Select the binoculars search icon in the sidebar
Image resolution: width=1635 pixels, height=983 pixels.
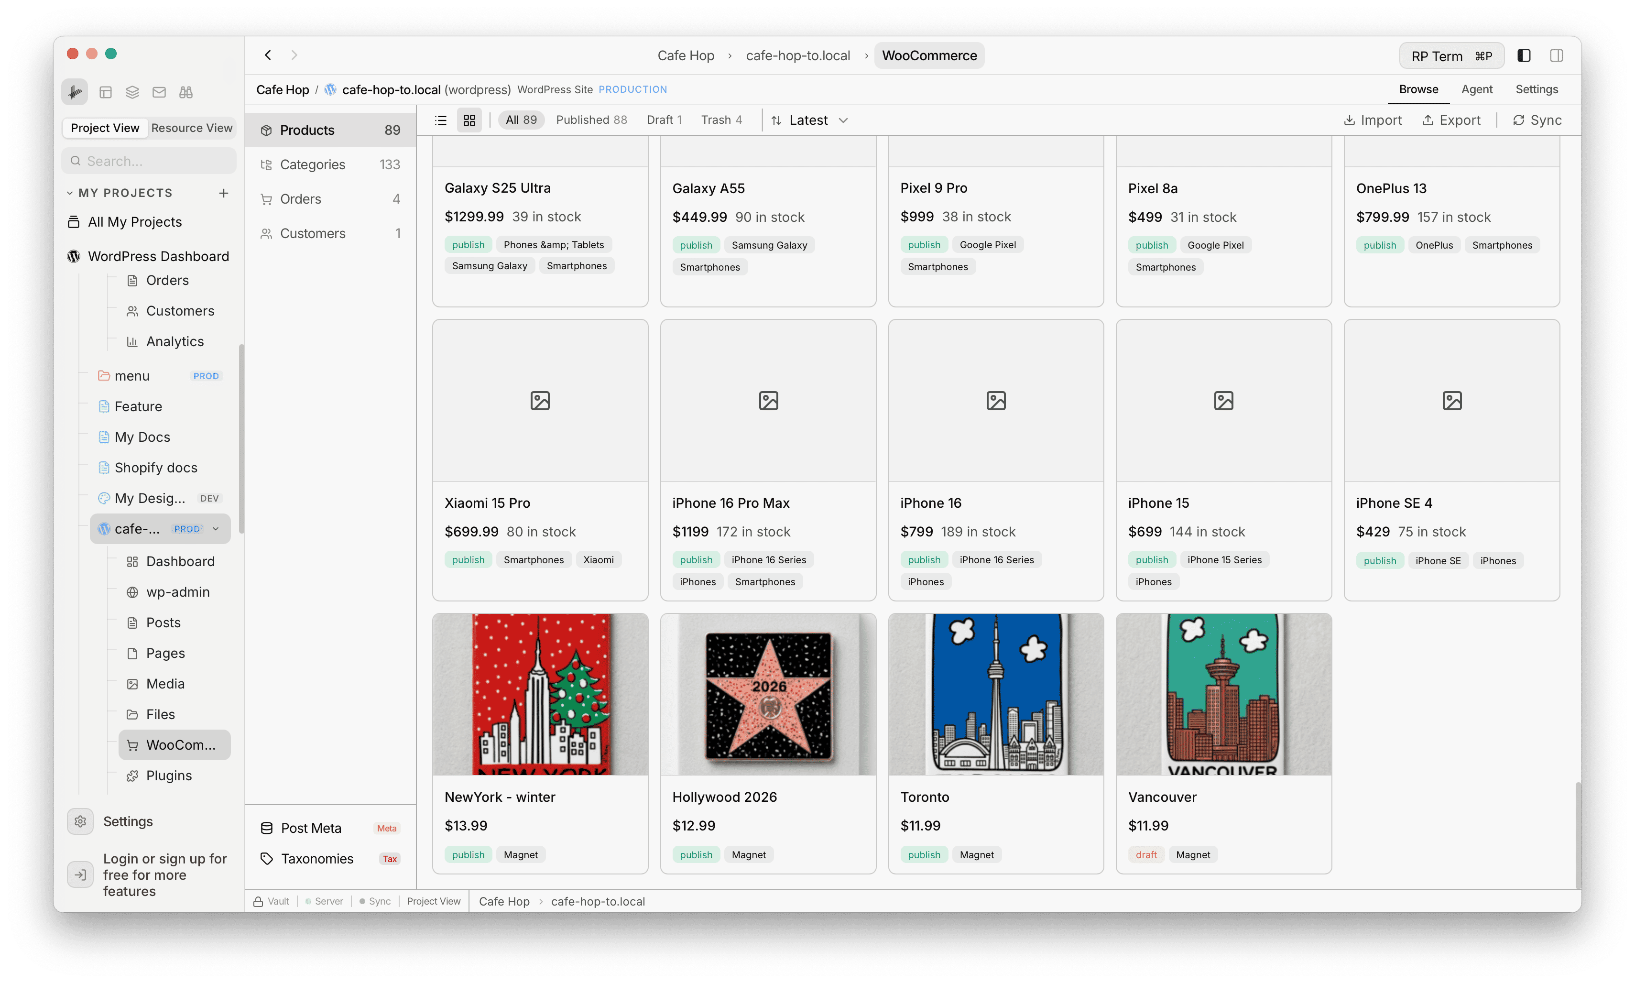(x=186, y=92)
